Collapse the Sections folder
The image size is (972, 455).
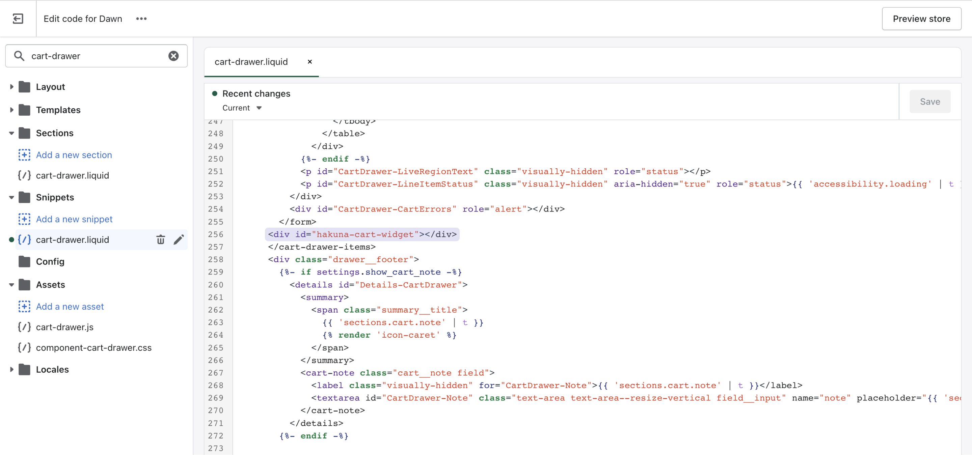point(11,133)
